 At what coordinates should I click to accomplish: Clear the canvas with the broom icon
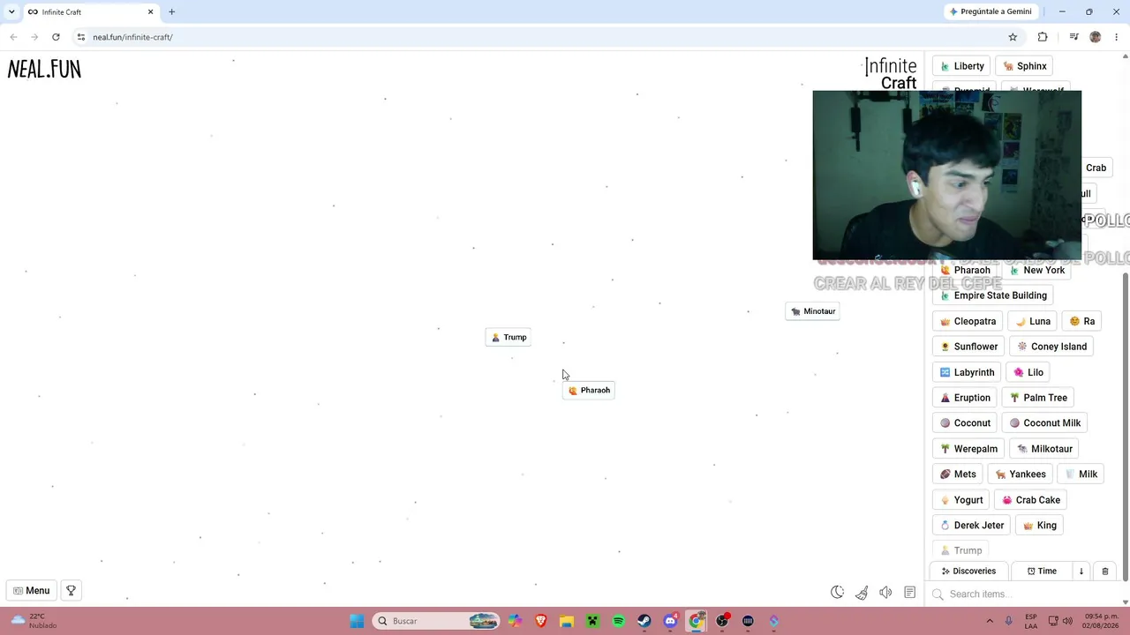coord(862,593)
